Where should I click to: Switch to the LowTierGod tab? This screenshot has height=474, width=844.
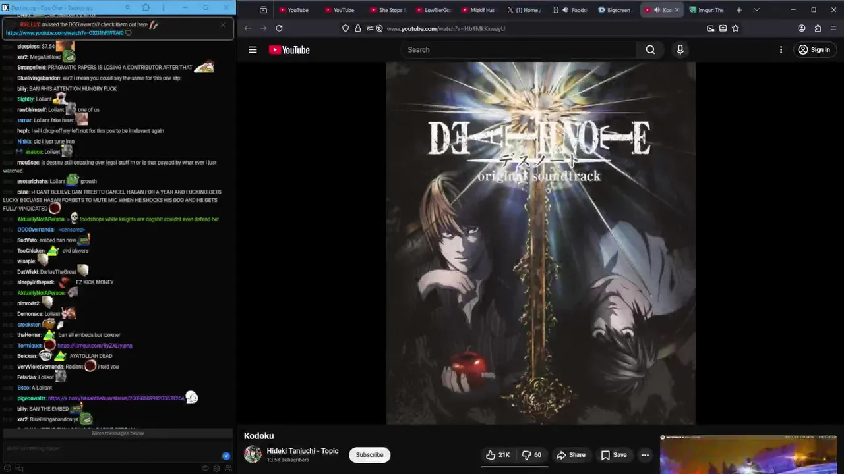pyautogui.click(x=433, y=10)
